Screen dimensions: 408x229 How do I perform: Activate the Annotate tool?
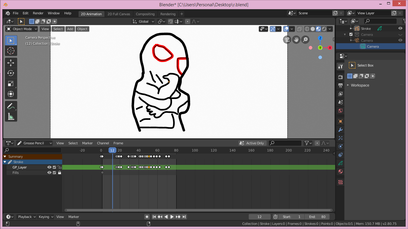point(11,106)
